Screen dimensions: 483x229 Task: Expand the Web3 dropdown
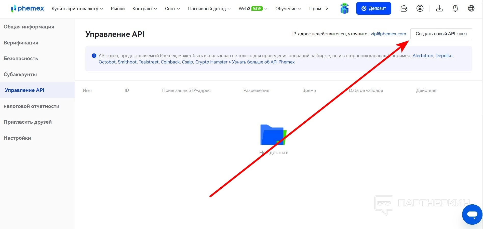[x=253, y=9]
